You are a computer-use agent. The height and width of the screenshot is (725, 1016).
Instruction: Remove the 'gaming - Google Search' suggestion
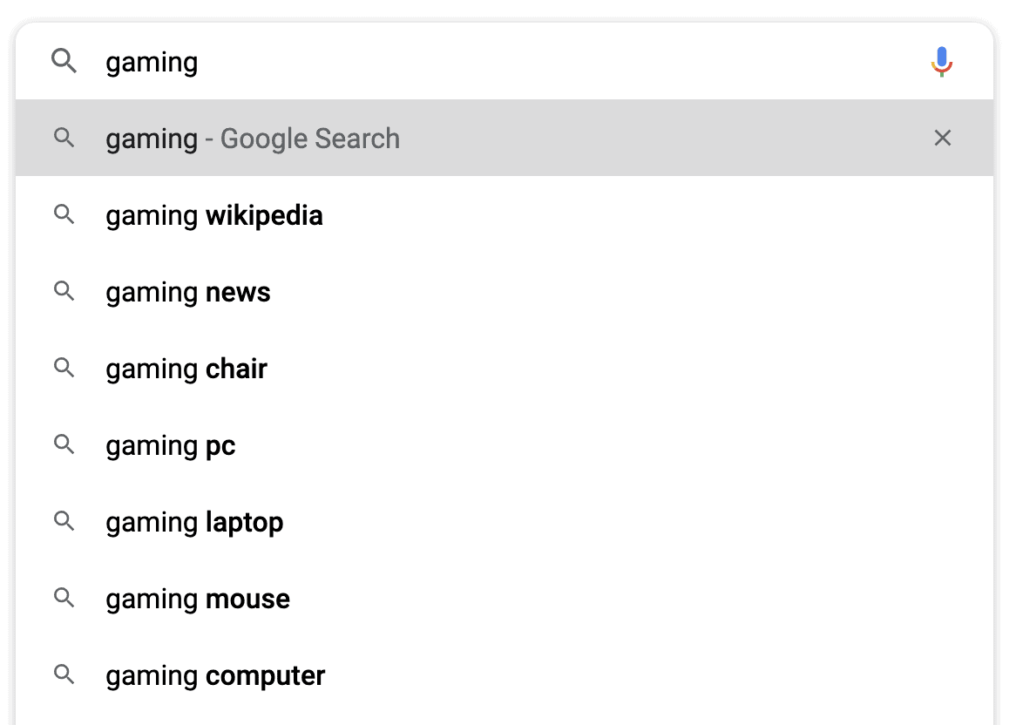(x=943, y=138)
